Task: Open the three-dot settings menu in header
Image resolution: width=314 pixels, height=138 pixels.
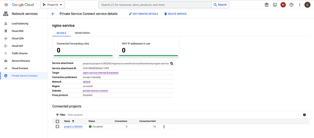Action: click(x=300, y=5)
